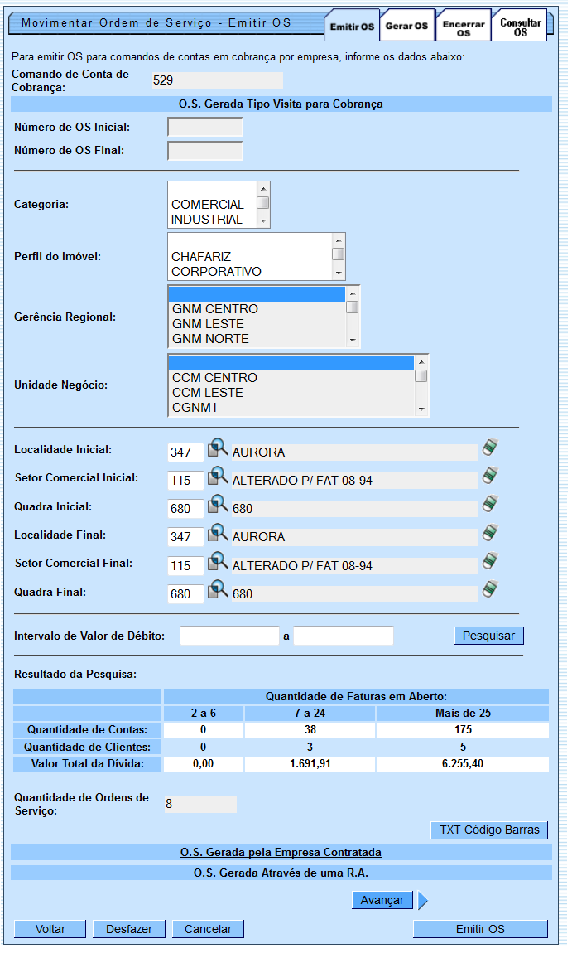
Task: Open the O.S. Gerada pela Empresa Contratada link
Action: pyautogui.click(x=281, y=852)
